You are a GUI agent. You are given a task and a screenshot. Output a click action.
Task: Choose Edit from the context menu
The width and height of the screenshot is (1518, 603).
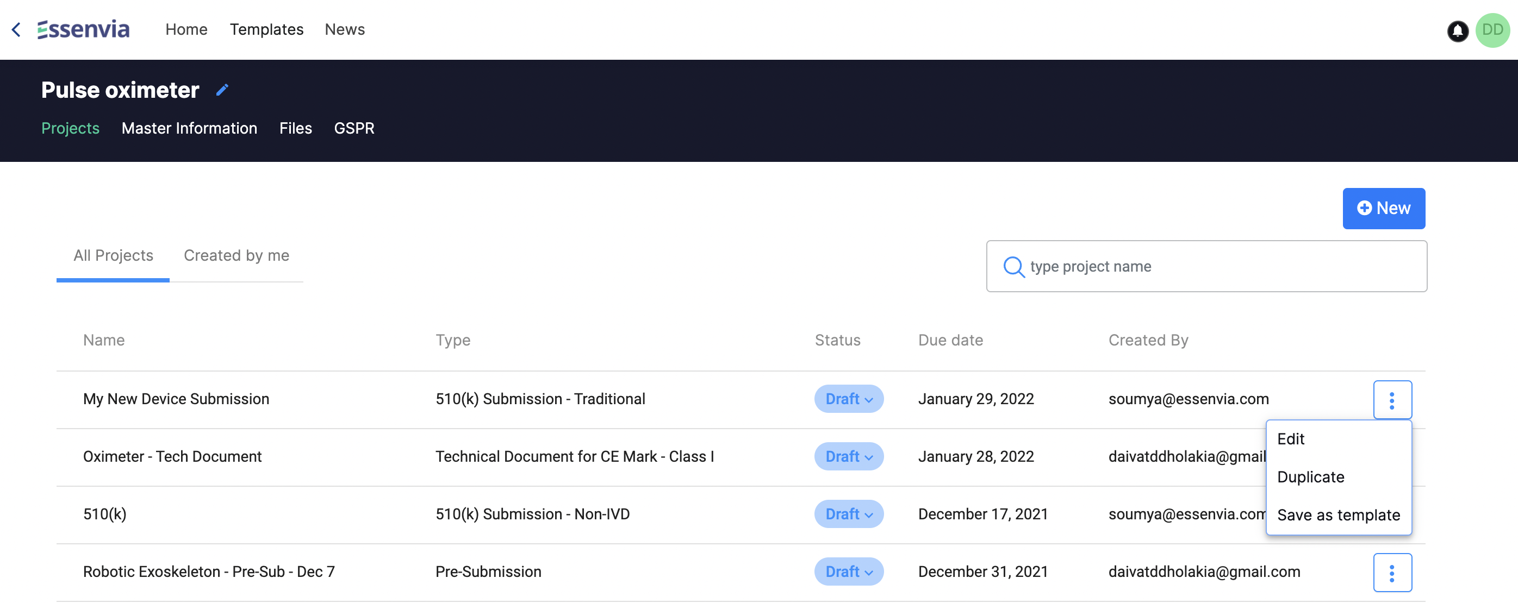tap(1291, 439)
